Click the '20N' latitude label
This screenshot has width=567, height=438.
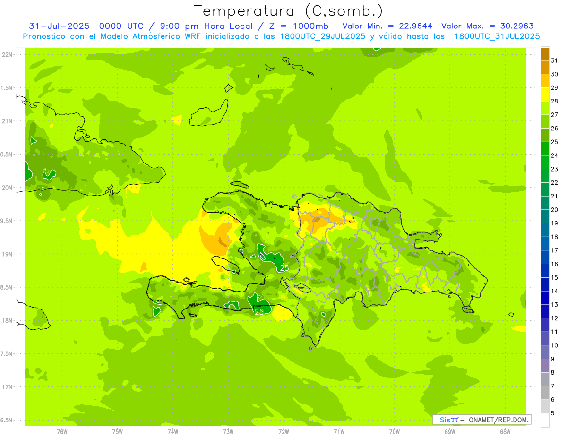click(8, 188)
